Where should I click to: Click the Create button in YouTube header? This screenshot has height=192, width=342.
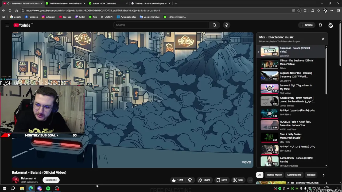pyautogui.click(x=306, y=25)
